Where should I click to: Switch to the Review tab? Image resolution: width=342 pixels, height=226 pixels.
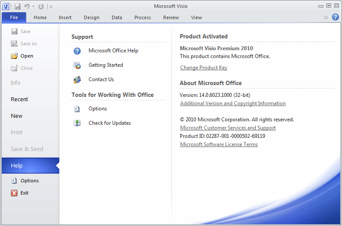(171, 17)
